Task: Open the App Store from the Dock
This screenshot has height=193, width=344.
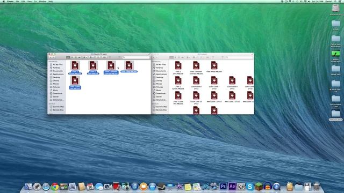Action: [152, 187]
